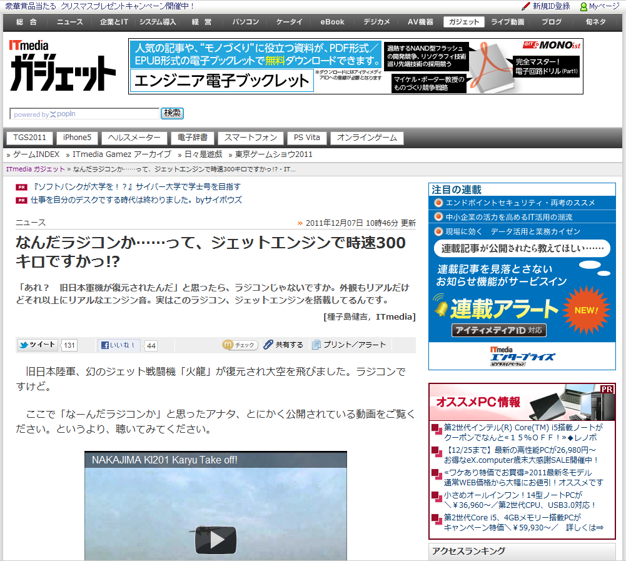The width and height of the screenshot is (626, 561).
Task: Click the tweet count 131
Action: pyautogui.click(x=69, y=345)
